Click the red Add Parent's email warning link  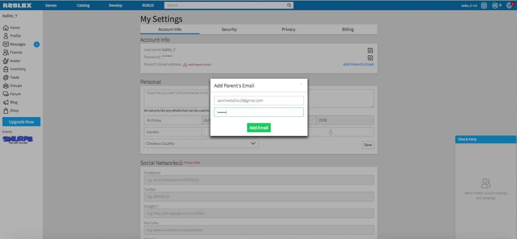200,64
